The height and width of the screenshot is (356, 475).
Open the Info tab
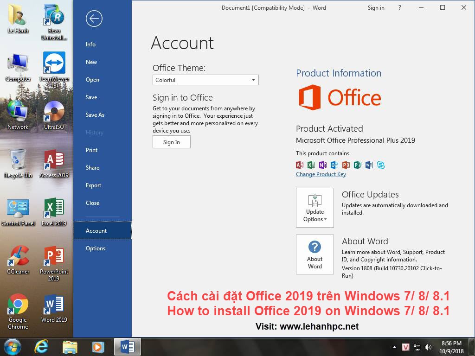(x=103, y=44)
